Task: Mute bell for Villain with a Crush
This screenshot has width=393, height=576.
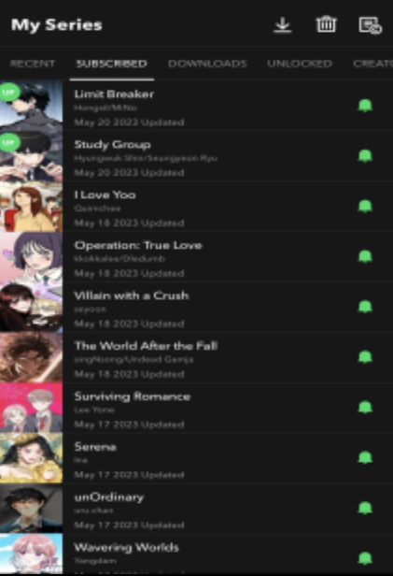Action: pos(365,307)
